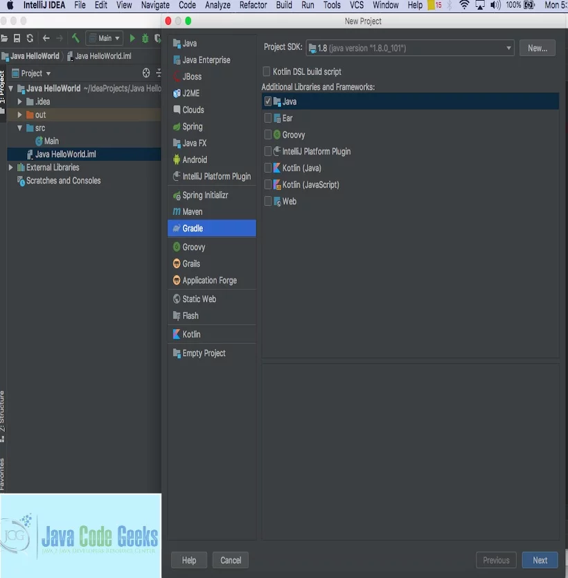Select Kotlin project type in left list
Screen dimensions: 568x578
[212, 334]
